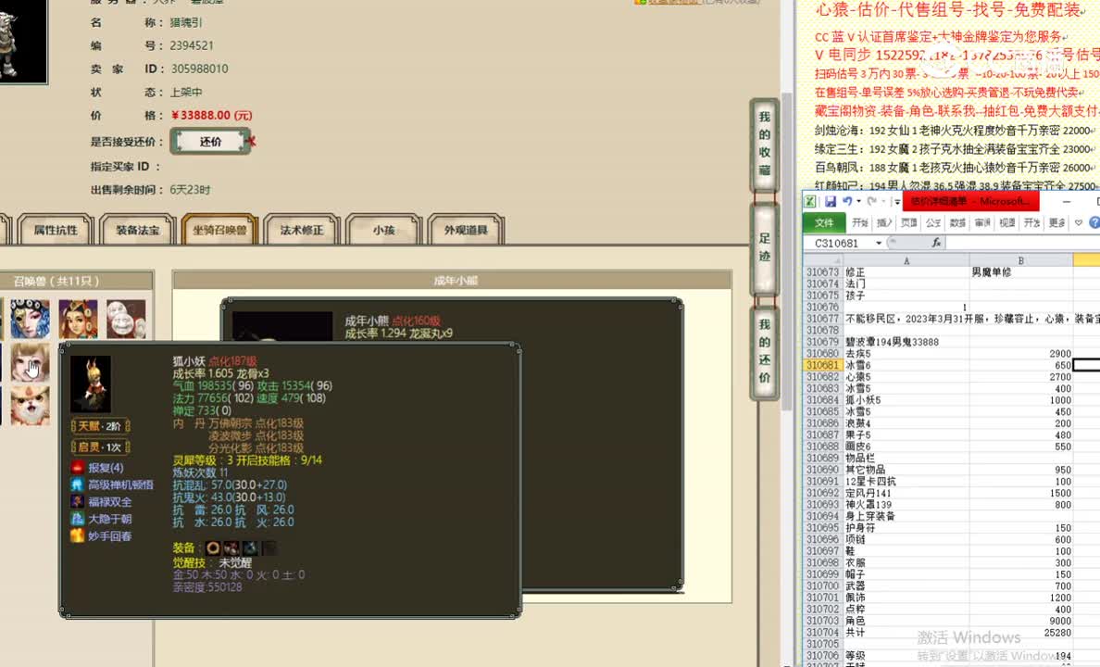The image size is (1100, 667).
Task: Click the 还价 bargain button
Action: point(210,142)
